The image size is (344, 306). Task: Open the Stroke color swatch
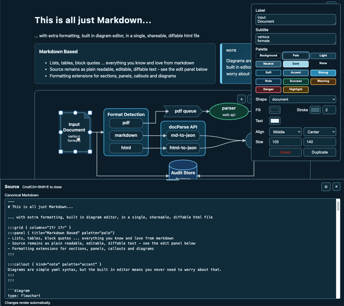315,110
